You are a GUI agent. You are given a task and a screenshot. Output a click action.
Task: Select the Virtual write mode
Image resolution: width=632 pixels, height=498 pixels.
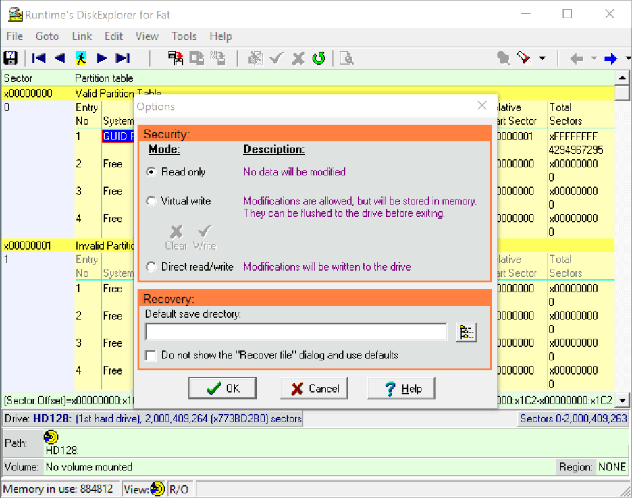151,201
